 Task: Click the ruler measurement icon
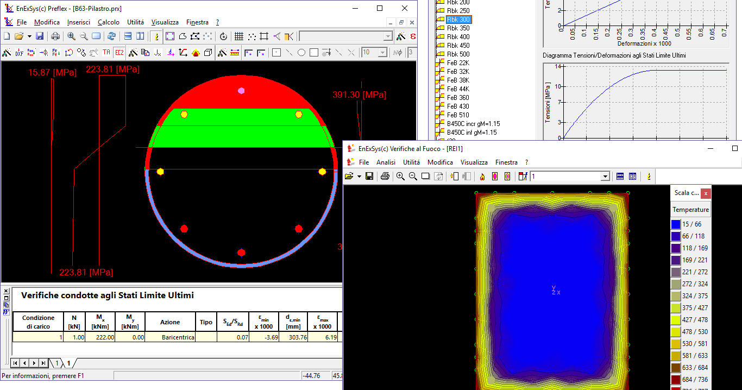click(235, 53)
